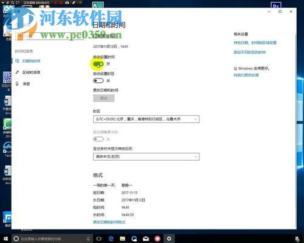Open File Explorer from the taskbar

122,239
